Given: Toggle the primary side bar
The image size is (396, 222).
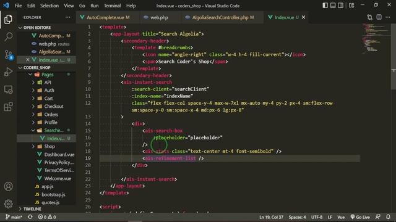Looking at the screenshot, I should (325, 6).
